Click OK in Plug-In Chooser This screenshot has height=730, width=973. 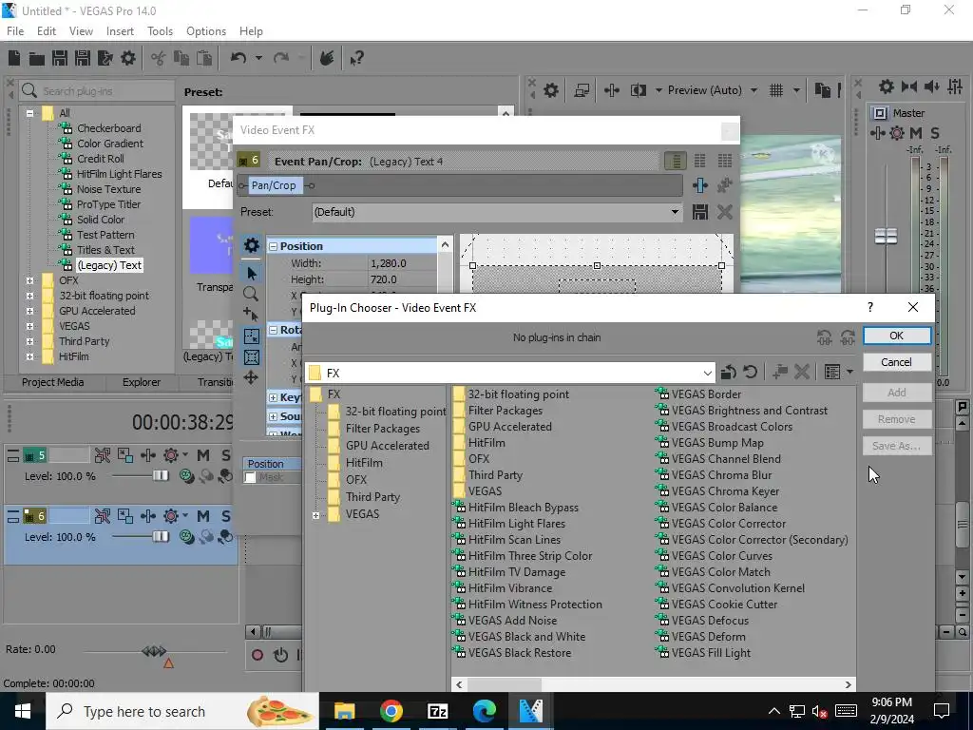897,336
